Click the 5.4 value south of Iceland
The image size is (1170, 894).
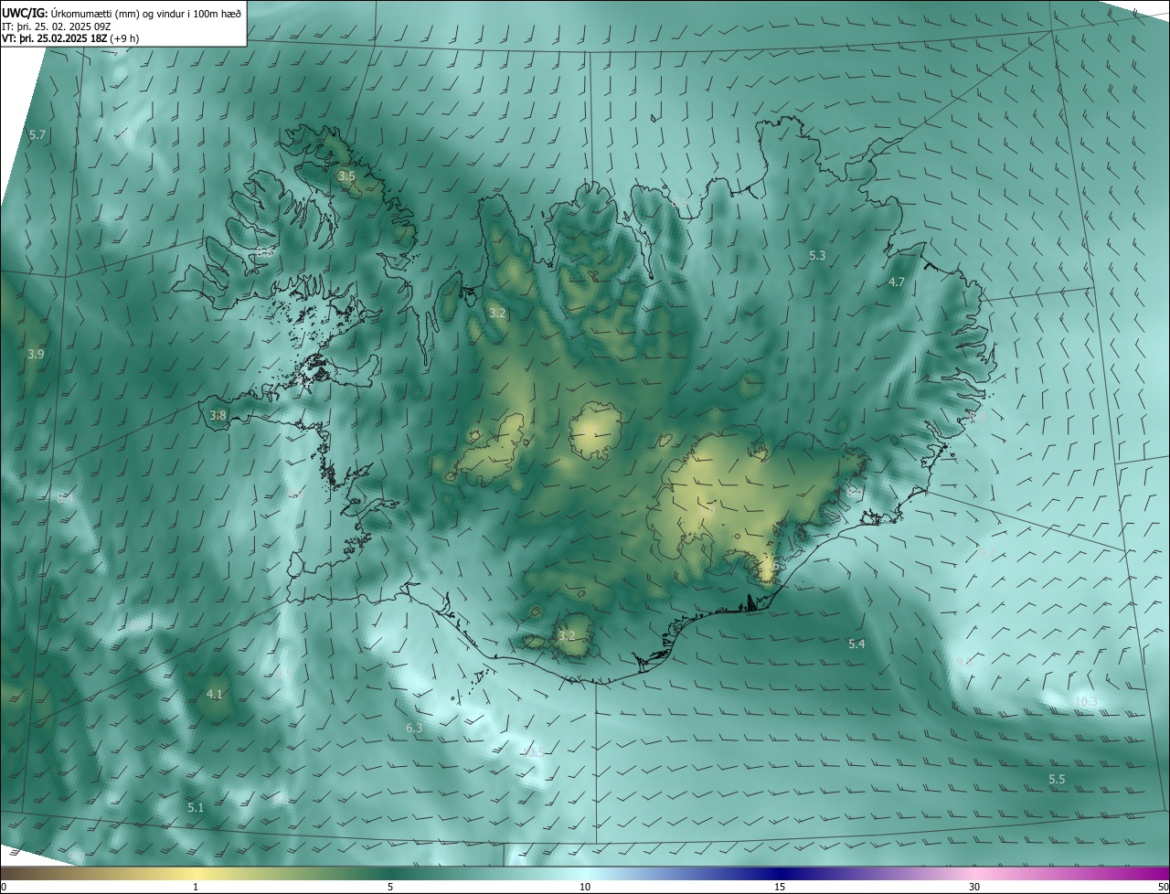(856, 644)
